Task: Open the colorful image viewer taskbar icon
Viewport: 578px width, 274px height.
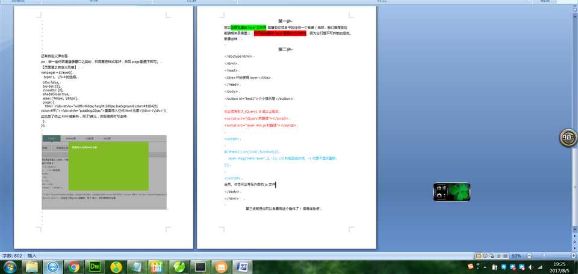Action: click(158, 267)
